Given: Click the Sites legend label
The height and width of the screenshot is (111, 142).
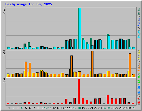Looking at the screenshot, I should (139, 67).
